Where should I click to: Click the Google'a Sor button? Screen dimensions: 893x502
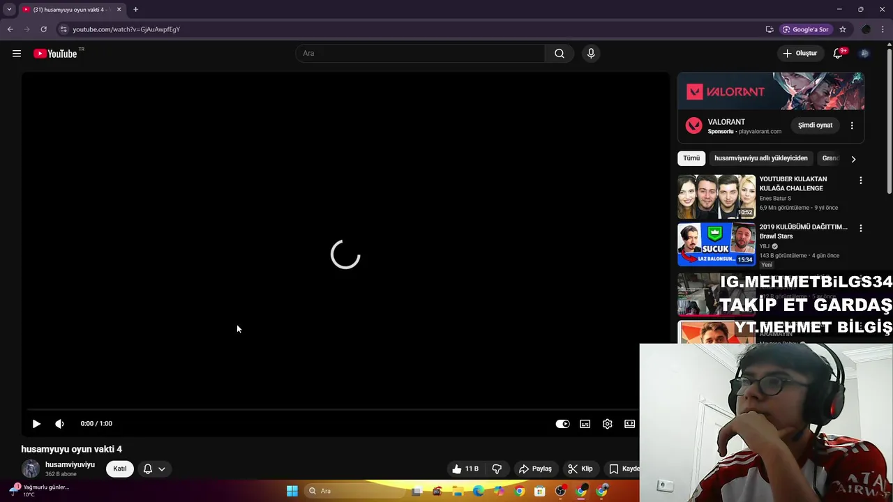806,29
